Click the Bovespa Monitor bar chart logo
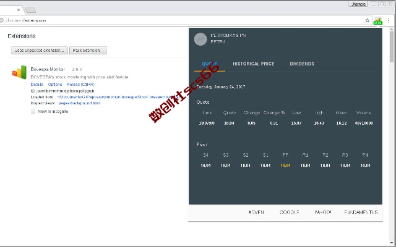Viewport: 396px width, 247px height. (x=19, y=72)
